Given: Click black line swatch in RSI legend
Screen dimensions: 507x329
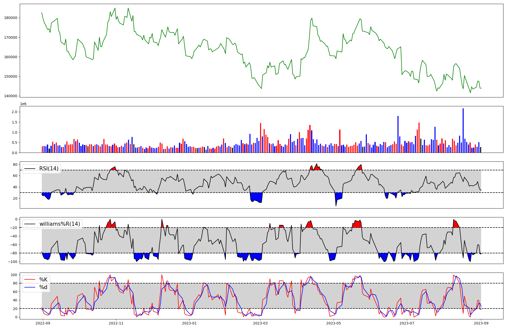Looking at the screenshot, I should tap(30, 169).
